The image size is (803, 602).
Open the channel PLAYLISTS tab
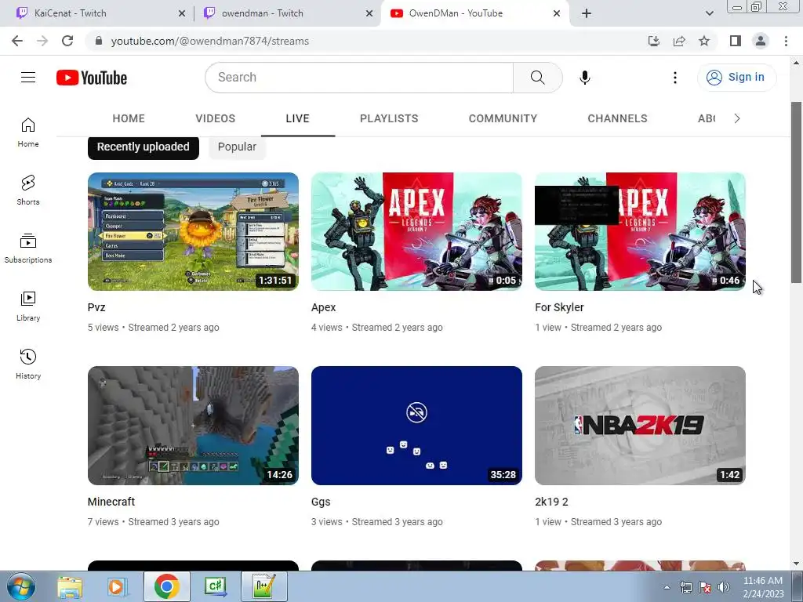click(x=389, y=119)
